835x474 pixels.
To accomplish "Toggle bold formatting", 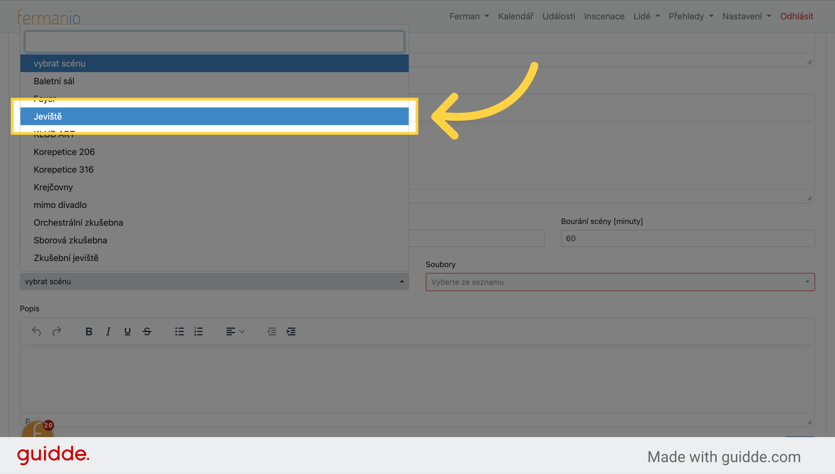I will pyautogui.click(x=89, y=331).
